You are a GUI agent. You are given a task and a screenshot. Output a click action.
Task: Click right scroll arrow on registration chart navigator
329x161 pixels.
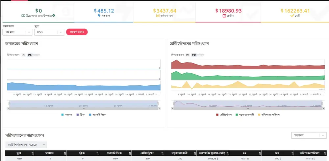pos(323,109)
